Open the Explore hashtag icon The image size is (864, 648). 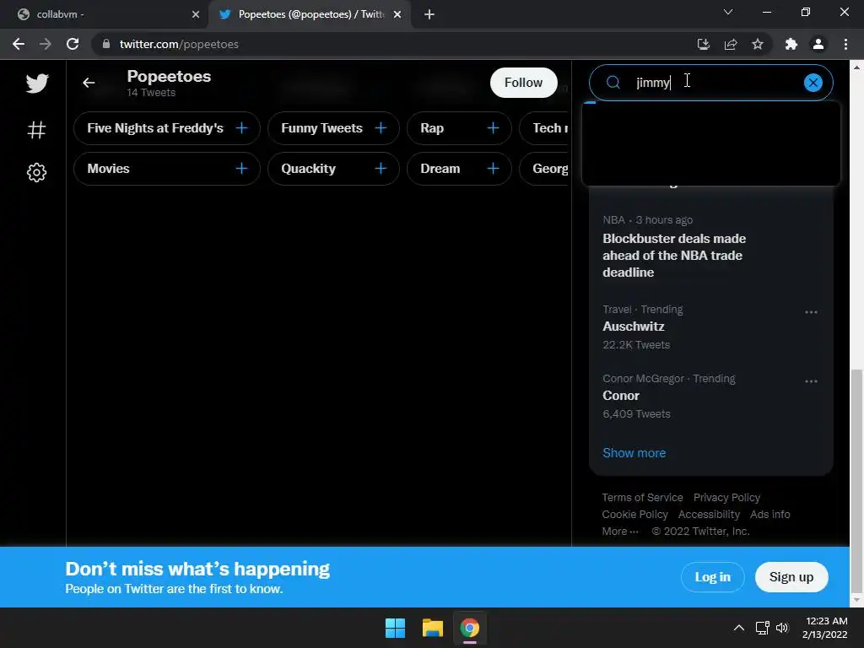click(36, 130)
